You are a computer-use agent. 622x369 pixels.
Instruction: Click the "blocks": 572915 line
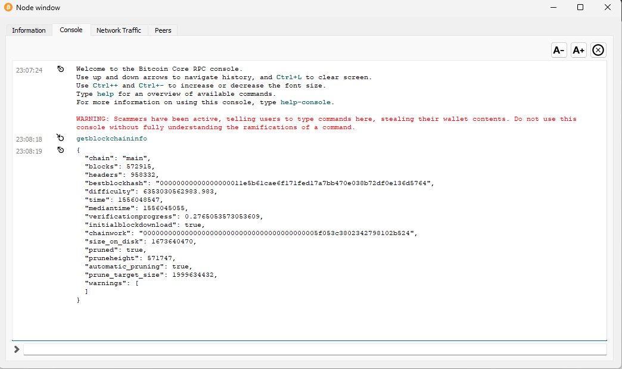[120, 167]
